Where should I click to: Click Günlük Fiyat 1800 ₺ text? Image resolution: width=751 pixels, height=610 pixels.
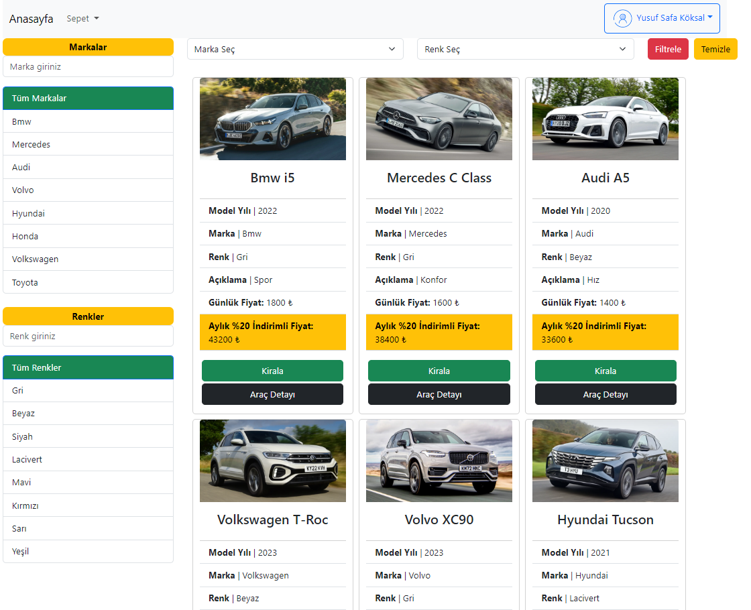[x=251, y=302]
